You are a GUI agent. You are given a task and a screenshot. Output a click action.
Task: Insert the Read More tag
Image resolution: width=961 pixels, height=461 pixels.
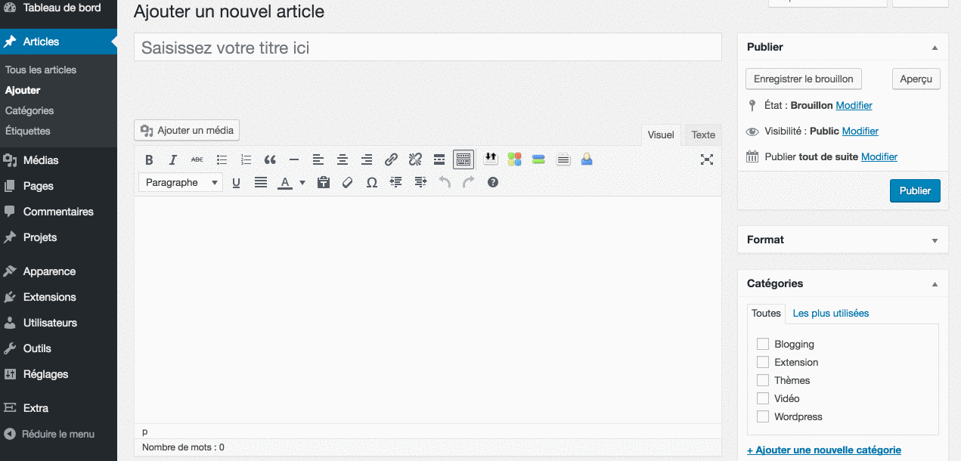[439, 159]
